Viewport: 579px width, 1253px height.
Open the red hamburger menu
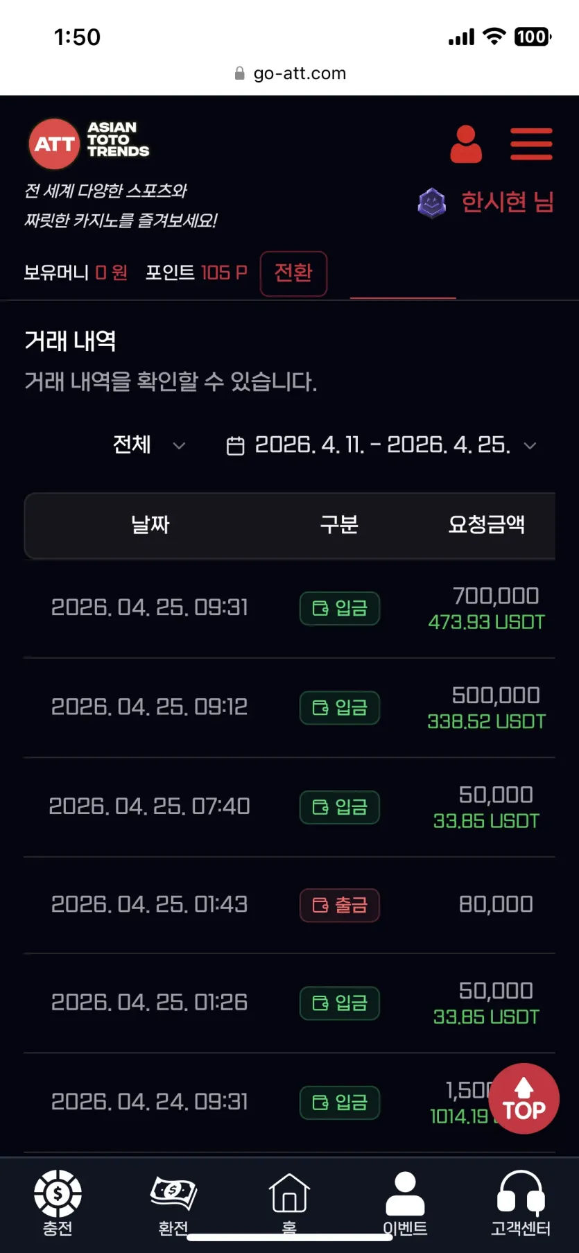pos(531,144)
